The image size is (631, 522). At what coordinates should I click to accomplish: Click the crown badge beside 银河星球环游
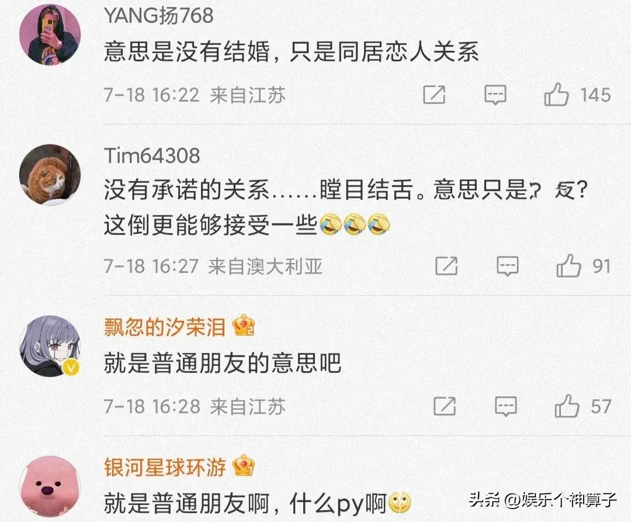244,466
